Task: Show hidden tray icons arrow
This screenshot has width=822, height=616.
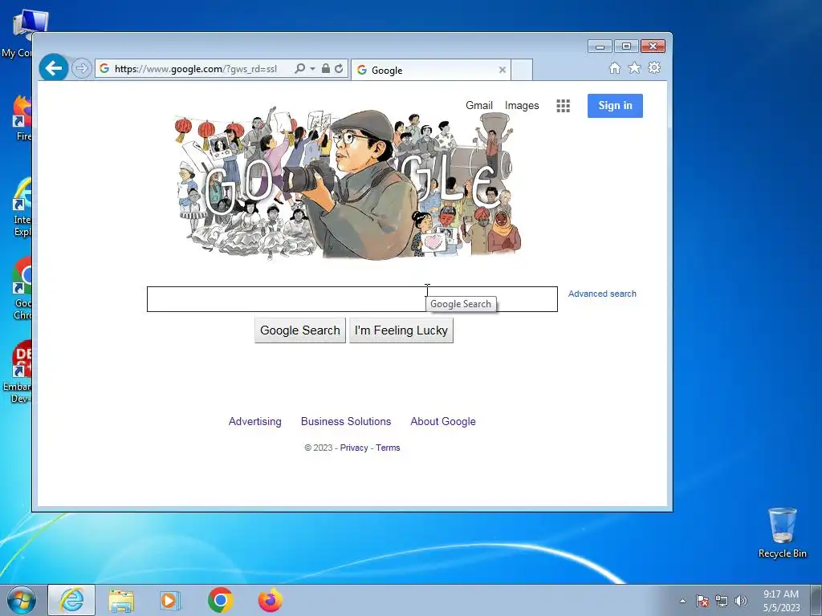Action: click(682, 601)
